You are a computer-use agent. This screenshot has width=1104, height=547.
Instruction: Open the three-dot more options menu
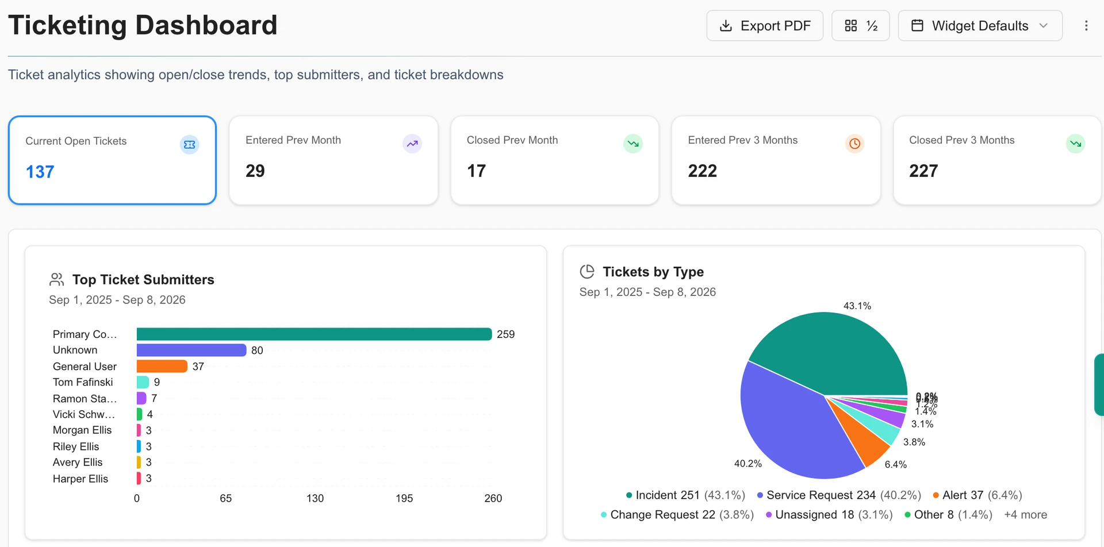click(1086, 26)
